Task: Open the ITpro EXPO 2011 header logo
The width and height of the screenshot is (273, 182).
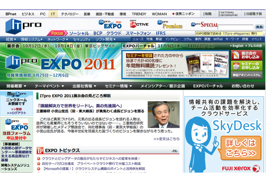Action: point(110,24)
